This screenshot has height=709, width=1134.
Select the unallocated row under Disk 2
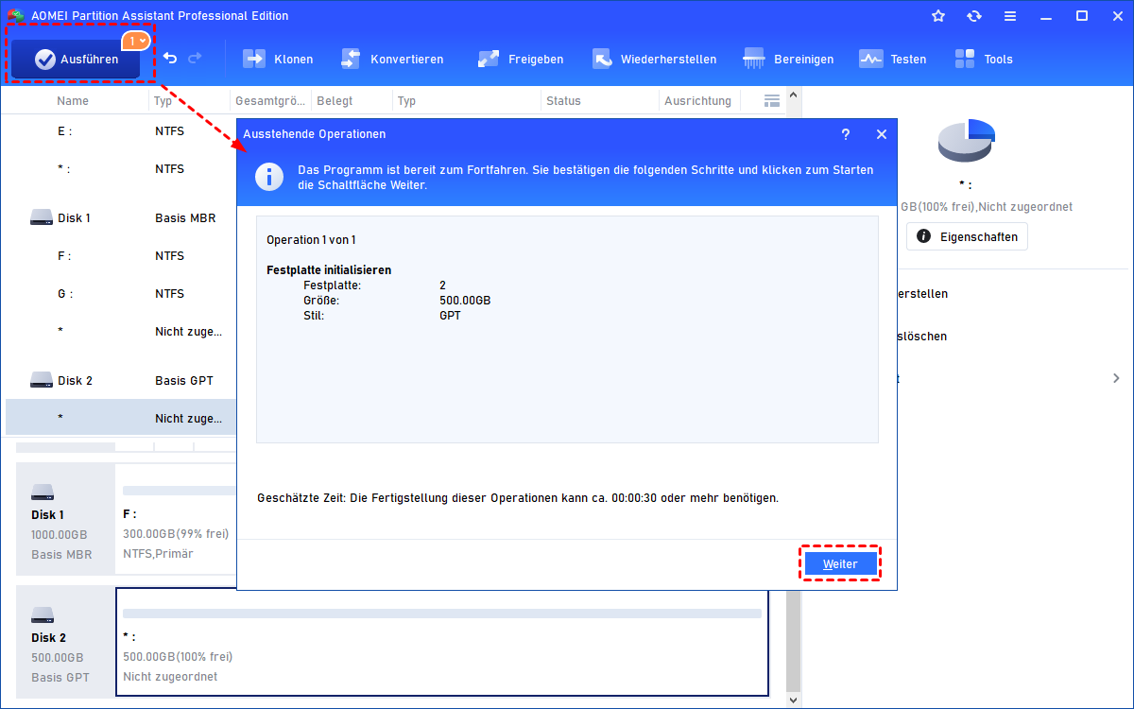tap(121, 418)
